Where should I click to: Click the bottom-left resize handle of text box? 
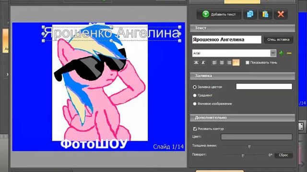[43, 41]
